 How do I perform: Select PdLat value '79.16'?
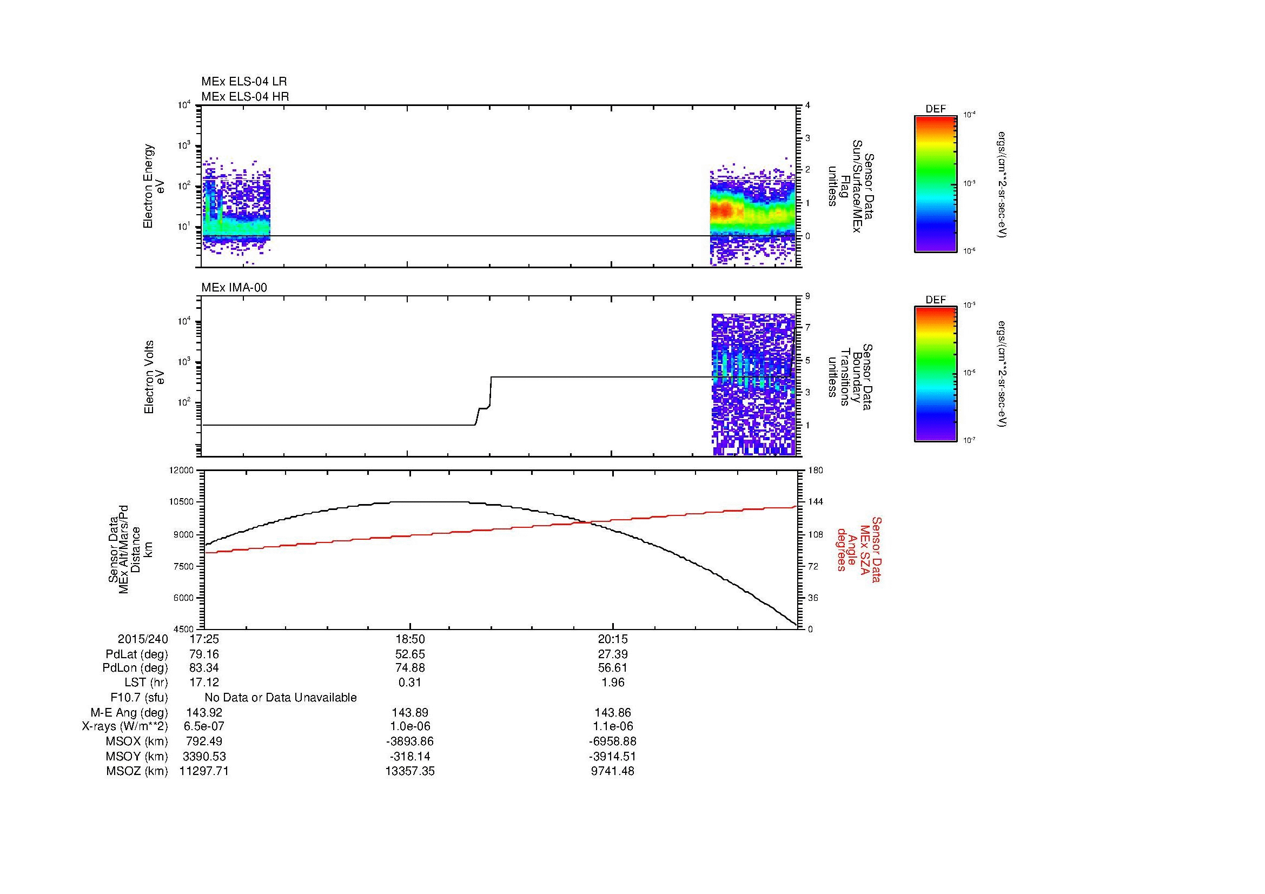click(204, 654)
